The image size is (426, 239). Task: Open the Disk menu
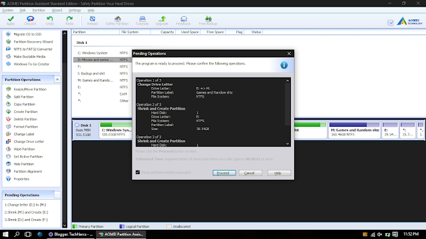click(x=23, y=11)
